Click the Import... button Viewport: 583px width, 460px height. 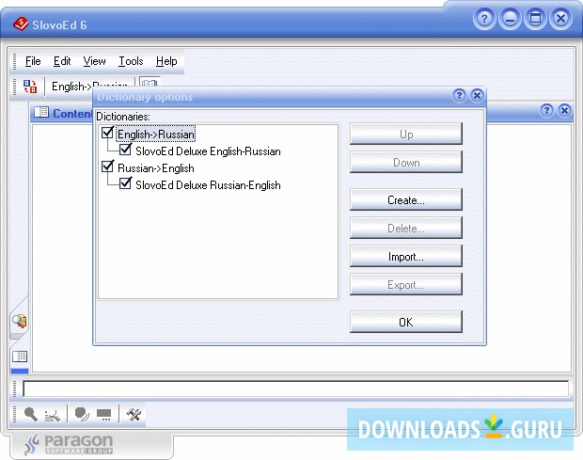[406, 257]
